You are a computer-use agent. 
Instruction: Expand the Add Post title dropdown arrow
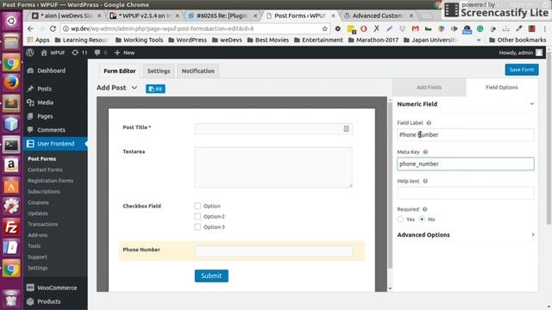135,88
